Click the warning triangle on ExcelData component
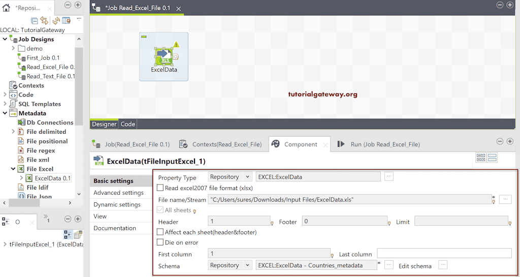 176,44
